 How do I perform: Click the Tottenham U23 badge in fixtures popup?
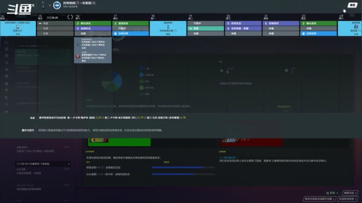(78, 44)
